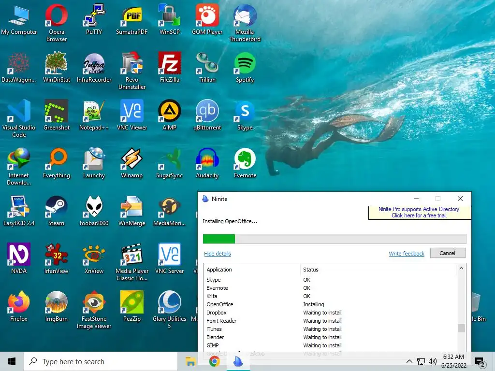495x371 pixels.
Task: Open the Winamp desktop shortcut
Action: pos(131,163)
